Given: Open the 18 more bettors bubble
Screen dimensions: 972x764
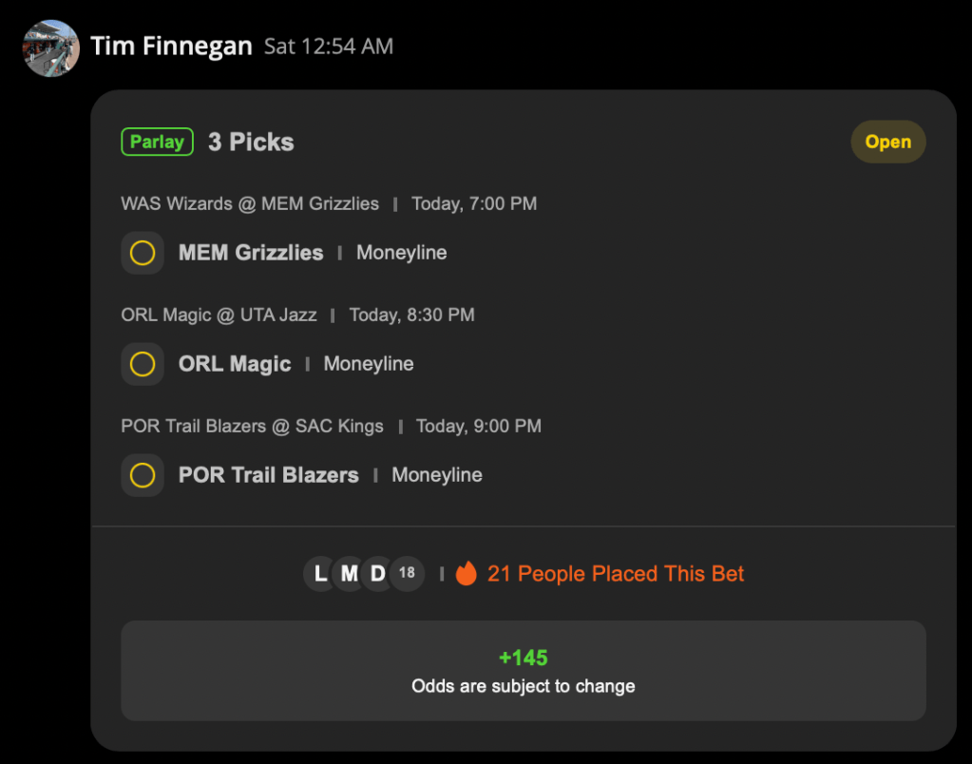Looking at the screenshot, I should click(407, 574).
